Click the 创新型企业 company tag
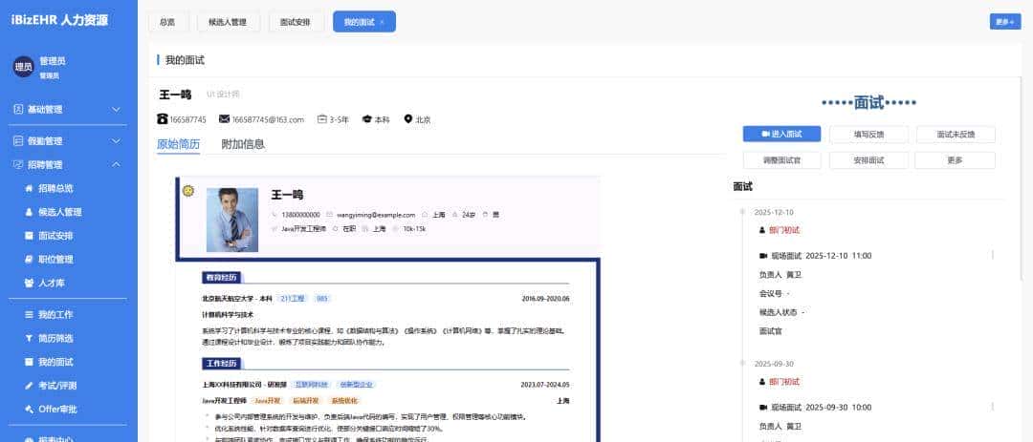 [356, 385]
